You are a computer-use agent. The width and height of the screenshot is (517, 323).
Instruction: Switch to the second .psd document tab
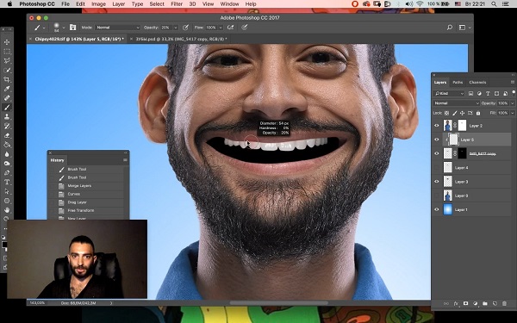coord(181,39)
